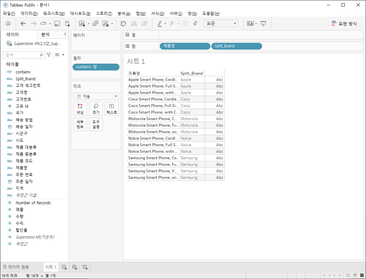Open the Color marks card
The height and width of the screenshot is (279, 366).
tap(80, 109)
